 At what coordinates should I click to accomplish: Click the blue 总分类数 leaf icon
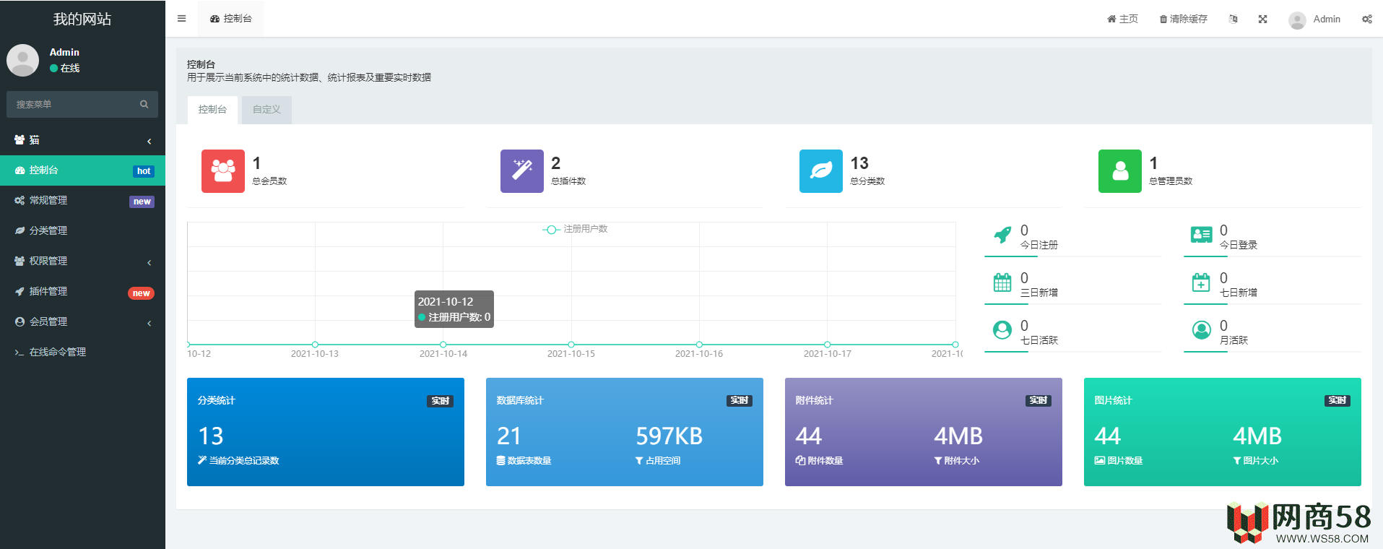[x=821, y=171]
